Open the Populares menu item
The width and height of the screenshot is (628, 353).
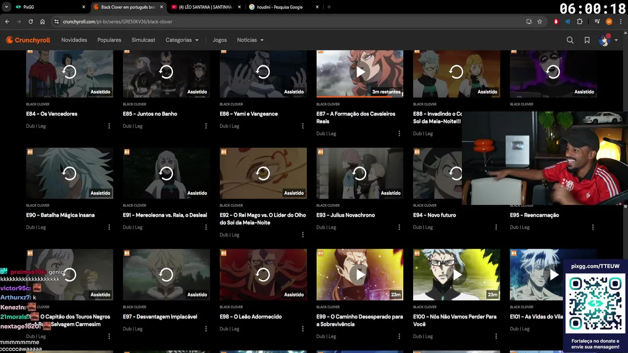point(109,40)
